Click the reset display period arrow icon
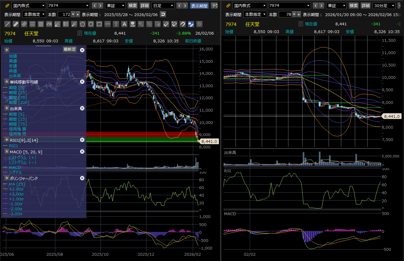404x261 pixels. click(x=163, y=14)
